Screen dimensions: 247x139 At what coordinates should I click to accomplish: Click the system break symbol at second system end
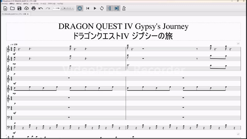(x=238, y=134)
